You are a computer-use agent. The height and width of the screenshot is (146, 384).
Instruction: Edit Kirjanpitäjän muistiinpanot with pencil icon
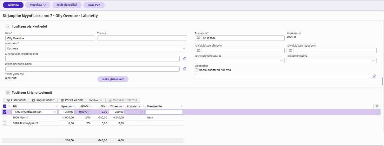[184, 59]
